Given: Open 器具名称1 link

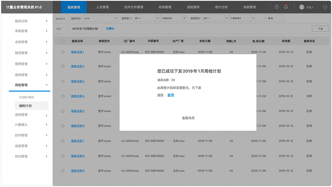Looking at the screenshot, I should point(78,52).
